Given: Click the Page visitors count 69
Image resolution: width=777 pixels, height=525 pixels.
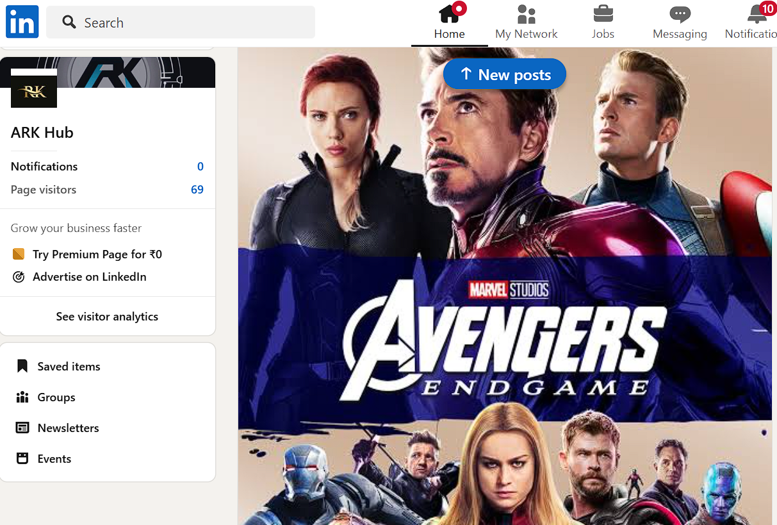Looking at the screenshot, I should [x=197, y=190].
